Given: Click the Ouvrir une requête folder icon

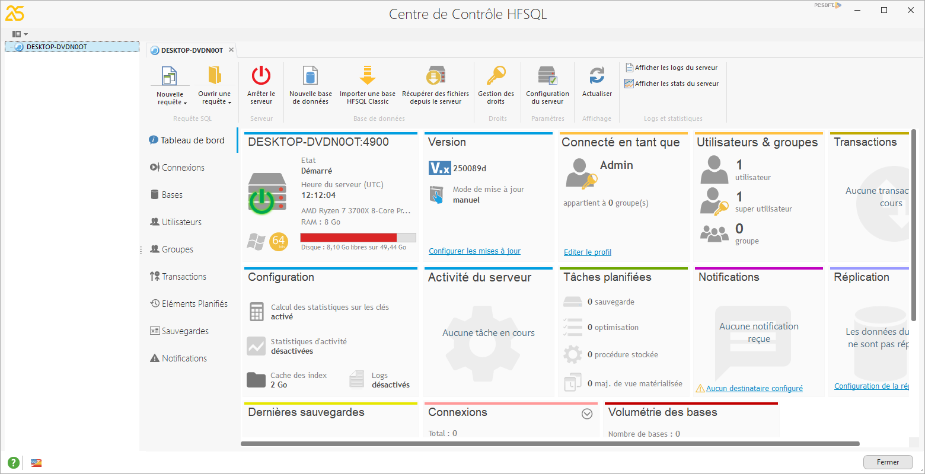Looking at the screenshot, I should click(214, 76).
